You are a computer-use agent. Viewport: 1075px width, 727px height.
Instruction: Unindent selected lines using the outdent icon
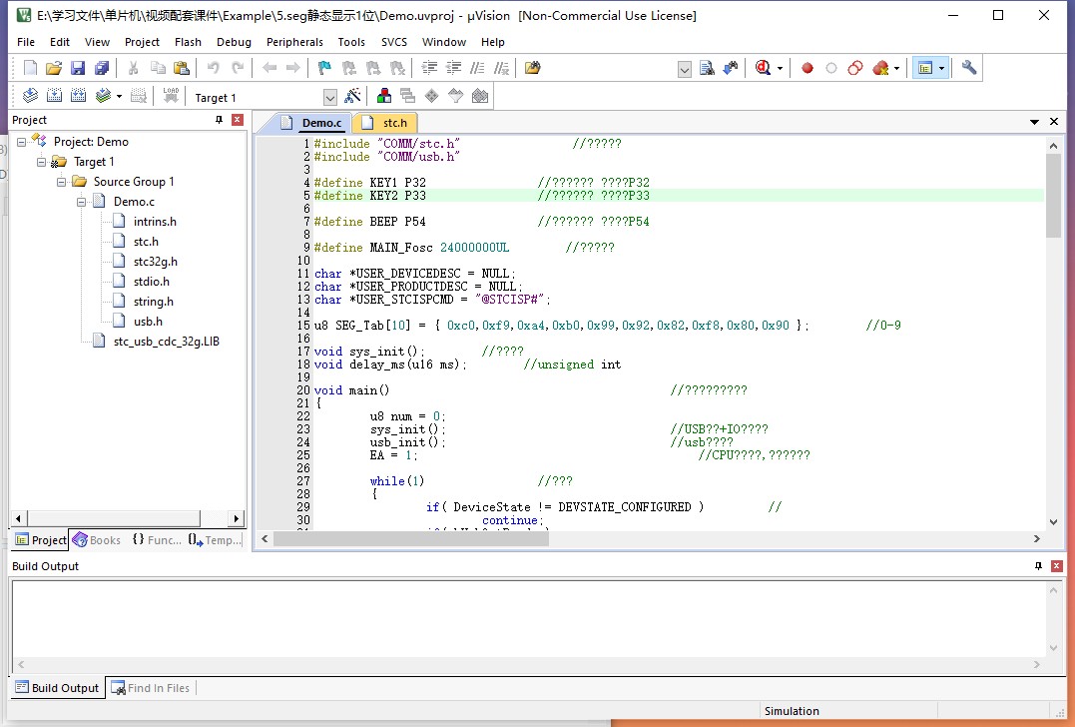click(x=454, y=68)
